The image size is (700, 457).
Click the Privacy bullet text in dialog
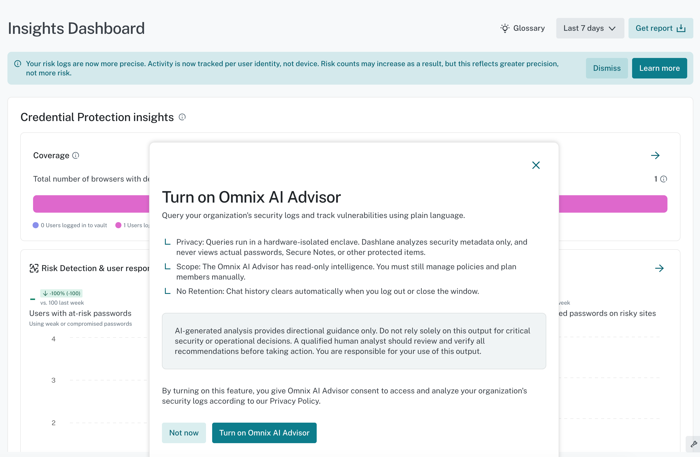point(352,247)
